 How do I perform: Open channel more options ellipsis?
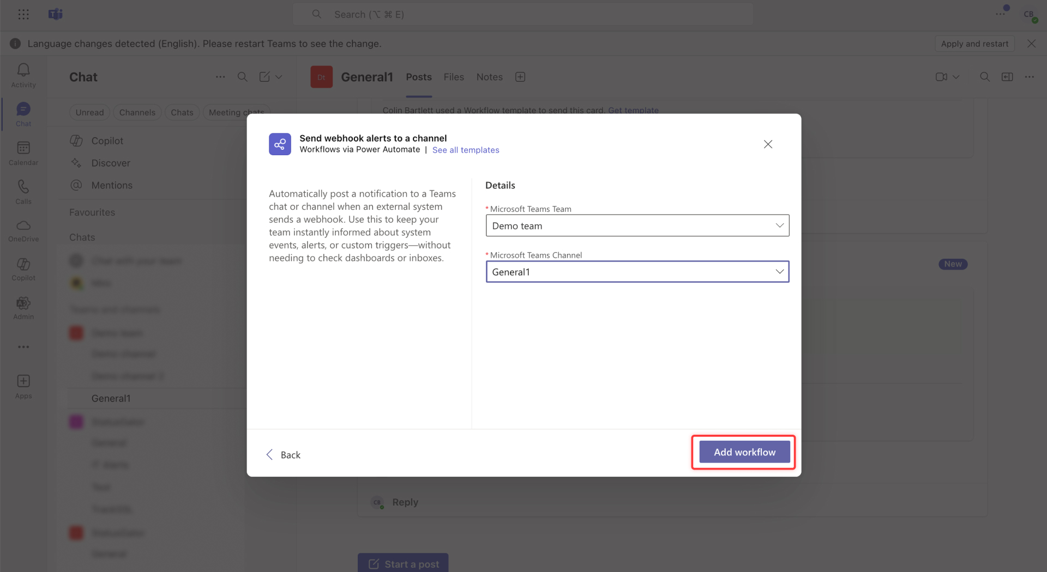1030,77
